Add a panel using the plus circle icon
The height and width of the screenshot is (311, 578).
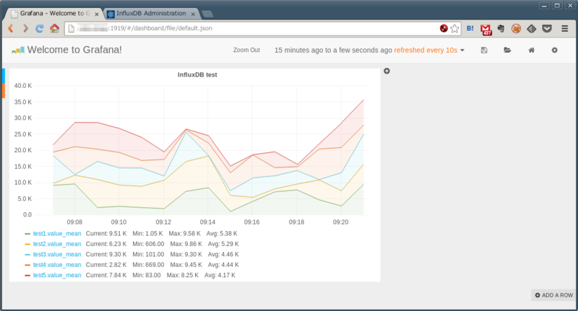[x=387, y=71]
